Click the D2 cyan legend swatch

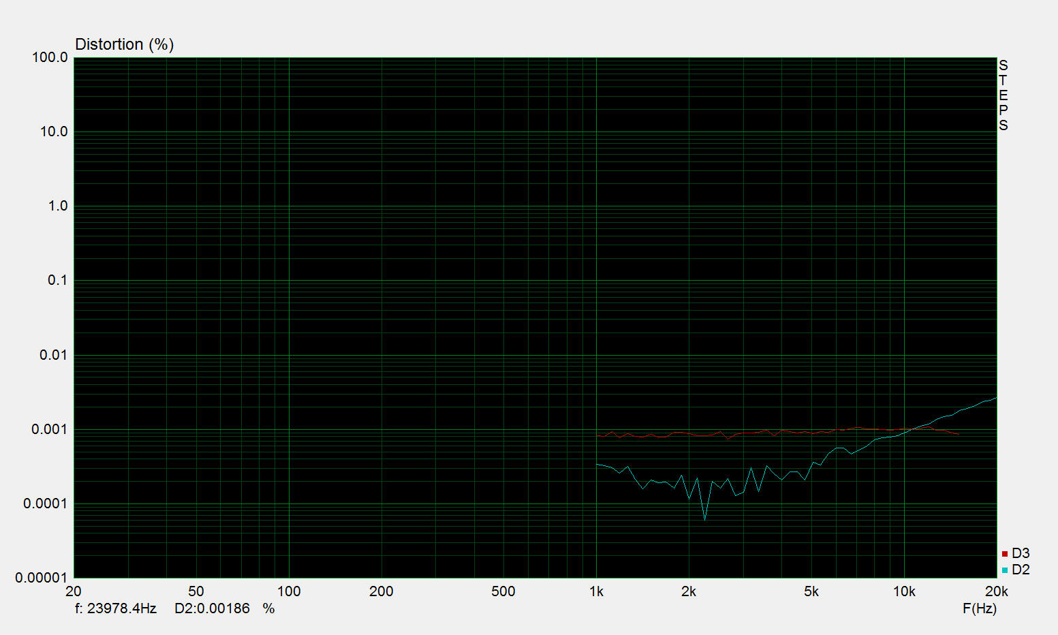coord(1005,570)
